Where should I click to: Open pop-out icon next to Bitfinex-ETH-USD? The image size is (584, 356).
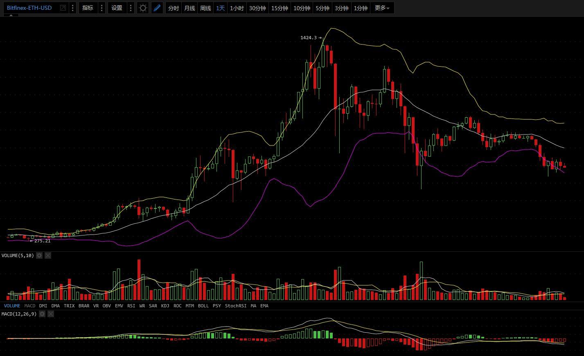63,8
